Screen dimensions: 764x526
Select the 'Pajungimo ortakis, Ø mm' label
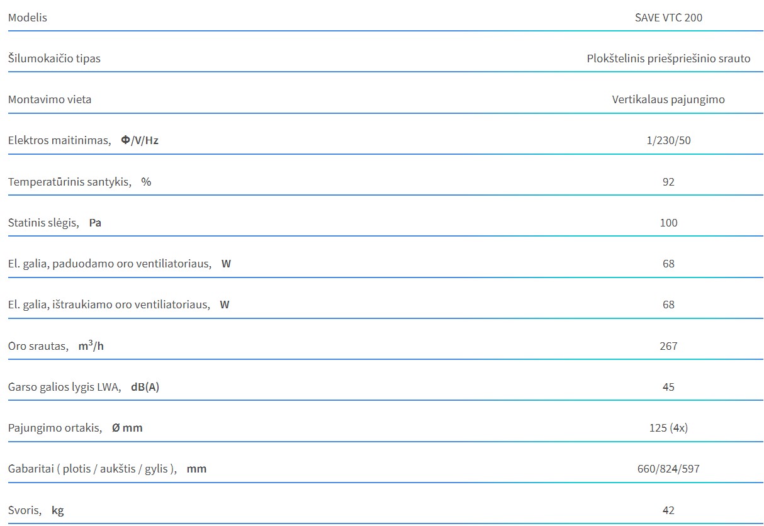(76, 428)
